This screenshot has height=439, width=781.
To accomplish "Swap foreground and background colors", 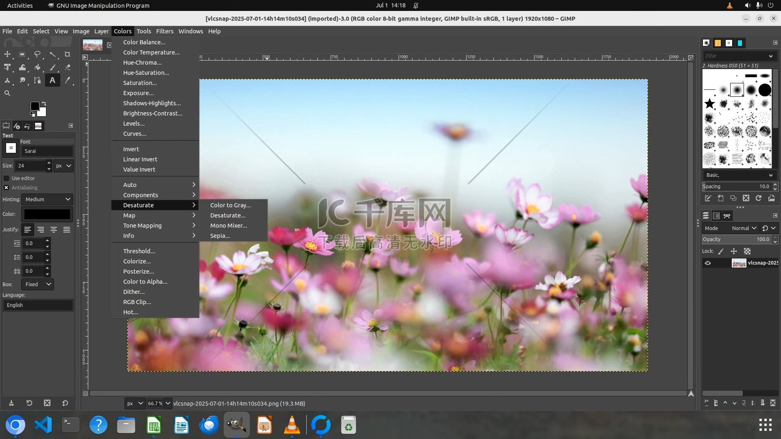I will 44,103.
